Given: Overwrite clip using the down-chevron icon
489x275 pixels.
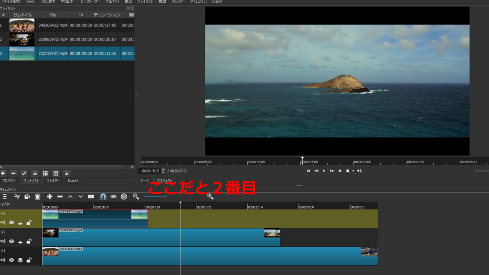Looking at the screenshot, I should 80,196.
